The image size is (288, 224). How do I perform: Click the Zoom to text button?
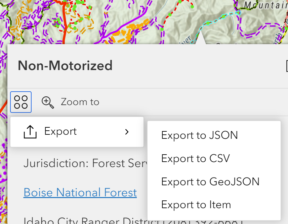click(80, 102)
